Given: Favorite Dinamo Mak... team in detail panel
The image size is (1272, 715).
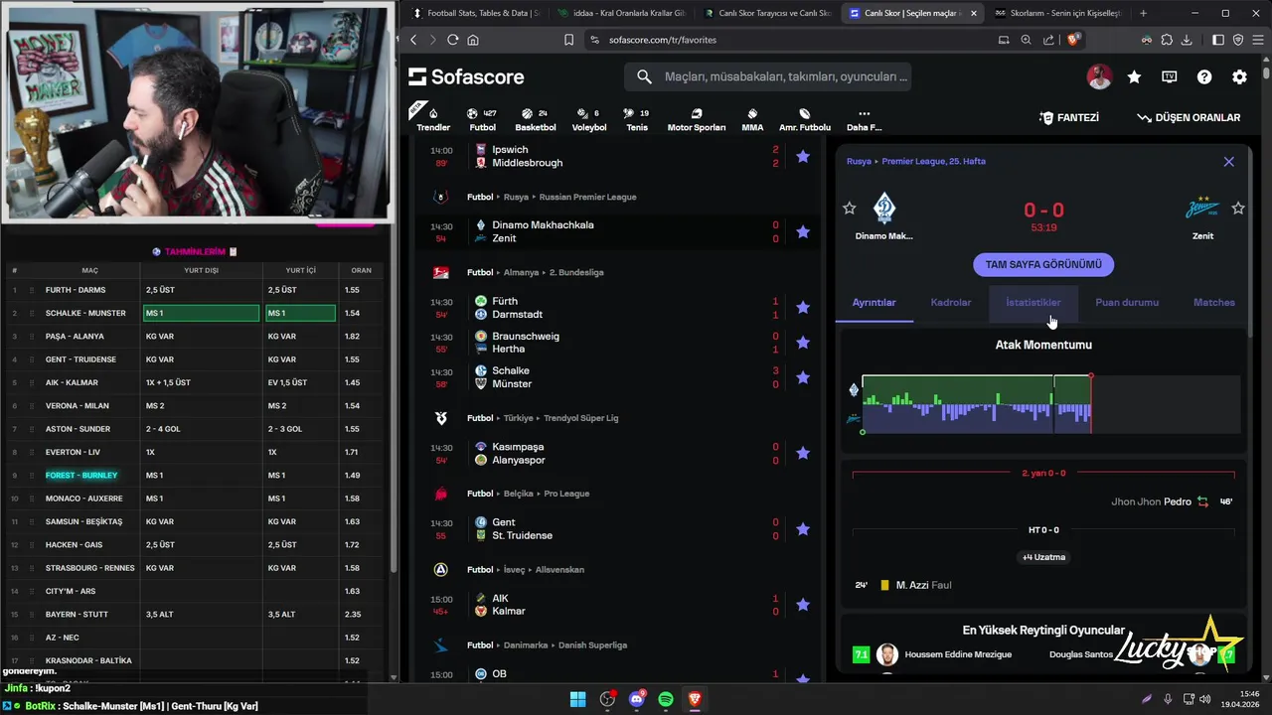Looking at the screenshot, I should (849, 208).
